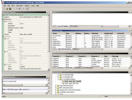Open the Instruction menu

click(x=19, y=6)
